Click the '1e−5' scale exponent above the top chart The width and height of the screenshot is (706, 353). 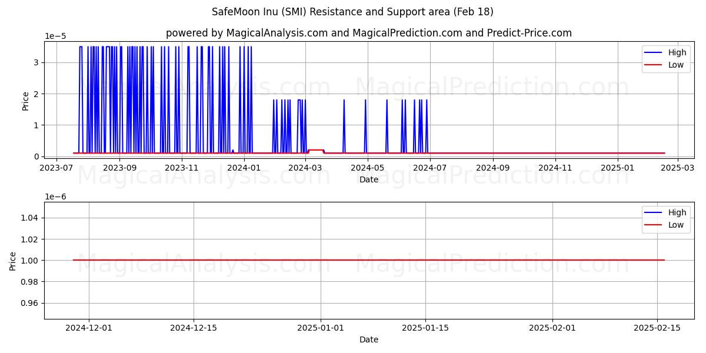pyautogui.click(x=55, y=36)
